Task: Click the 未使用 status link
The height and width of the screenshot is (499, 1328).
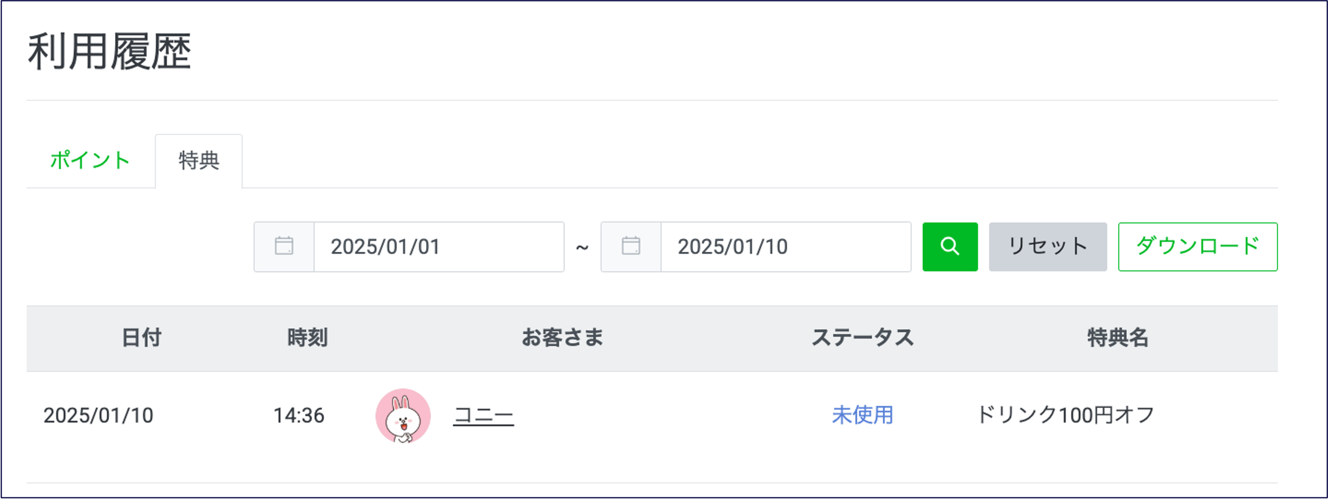Action: 862,415
